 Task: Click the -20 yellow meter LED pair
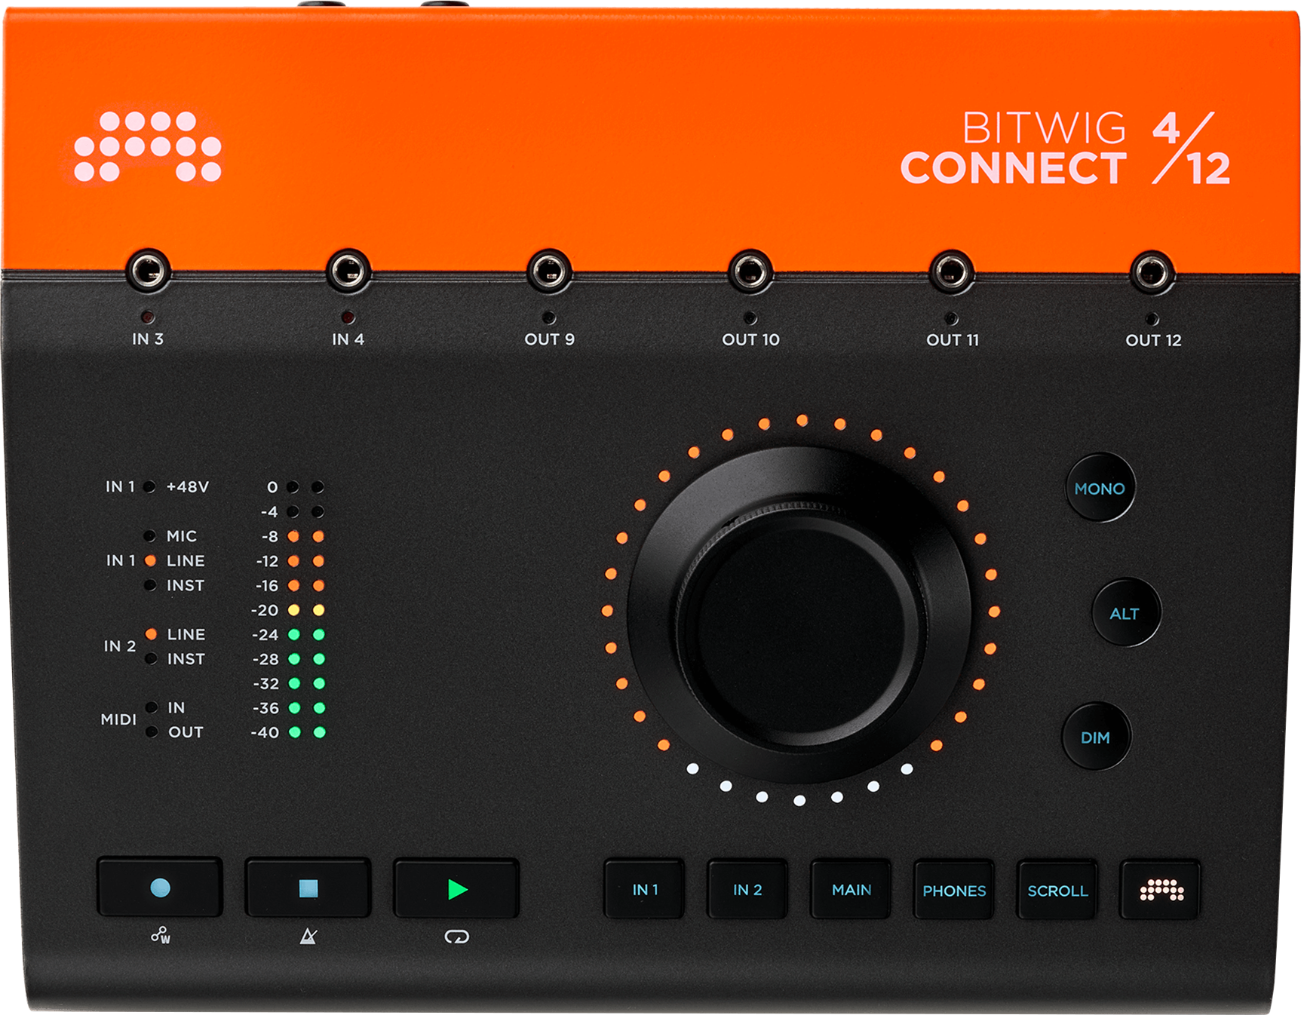click(306, 609)
